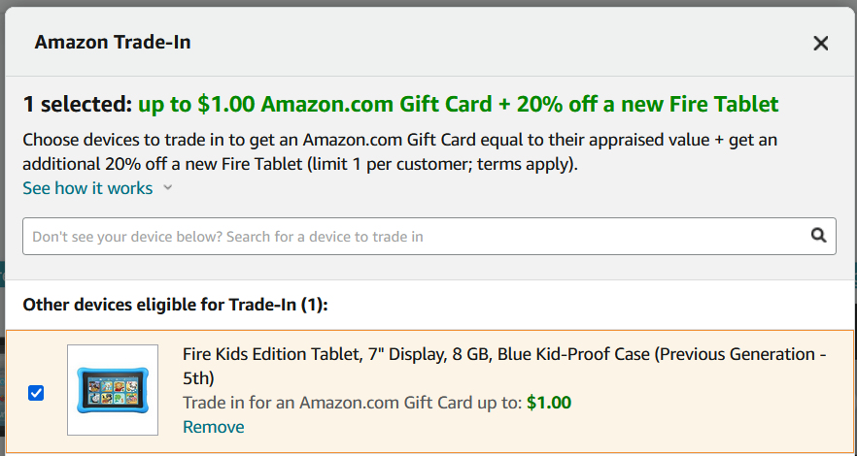857x456 pixels.
Task: Click the blue Fire Kids tablet thumbnail
Action: (x=113, y=390)
